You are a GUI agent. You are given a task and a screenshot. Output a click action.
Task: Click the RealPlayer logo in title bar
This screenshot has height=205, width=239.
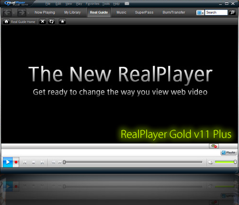pyautogui.click(x=16, y=3)
